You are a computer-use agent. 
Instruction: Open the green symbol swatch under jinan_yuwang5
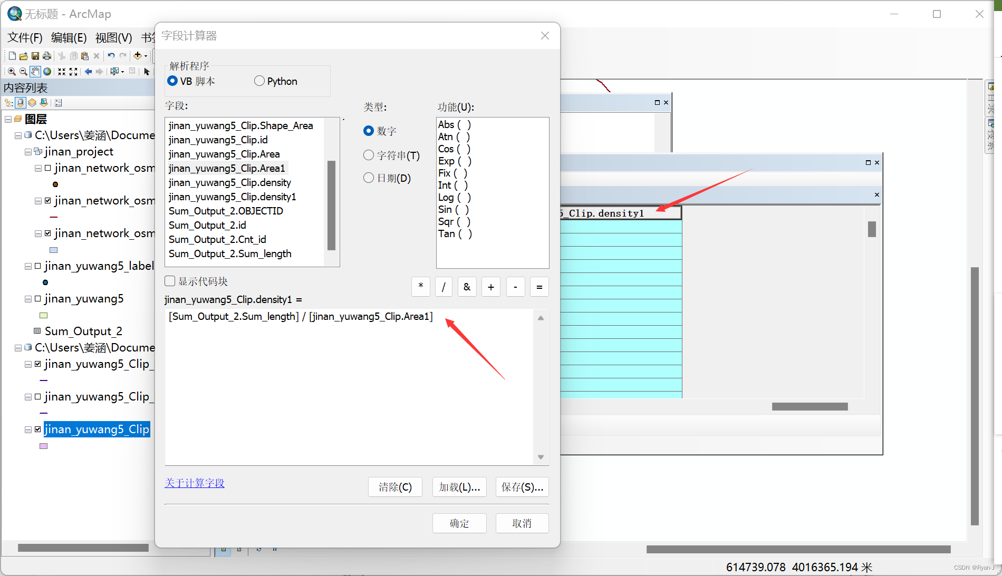[44, 315]
